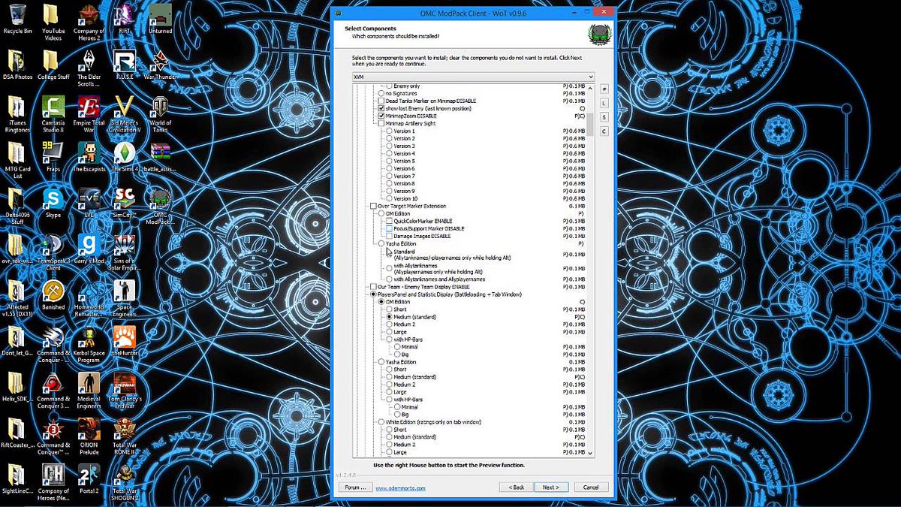Uncheck the MinimapZoom DISABLE checkbox
The width and height of the screenshot is (901, 507).
click(x=381, y=116)
